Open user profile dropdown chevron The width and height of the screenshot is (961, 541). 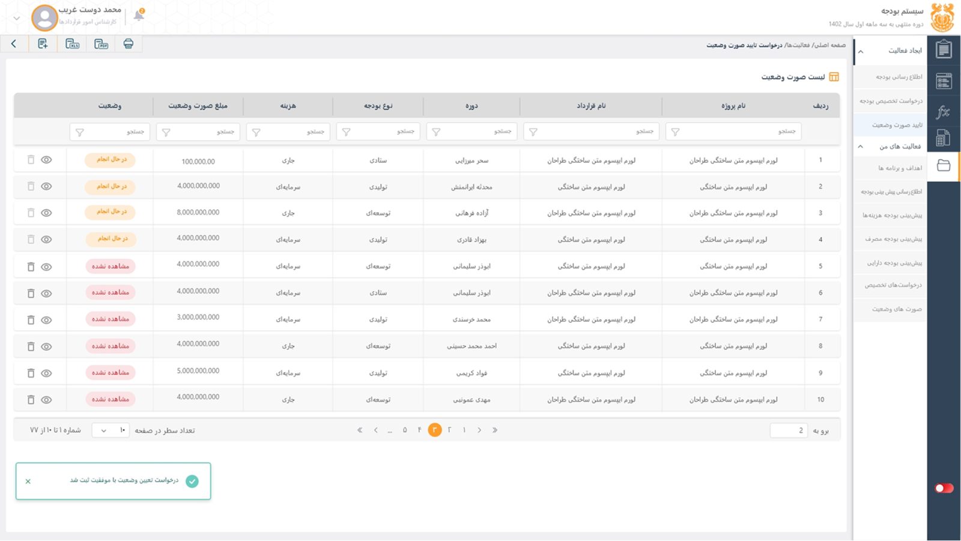tap(16, 18)
